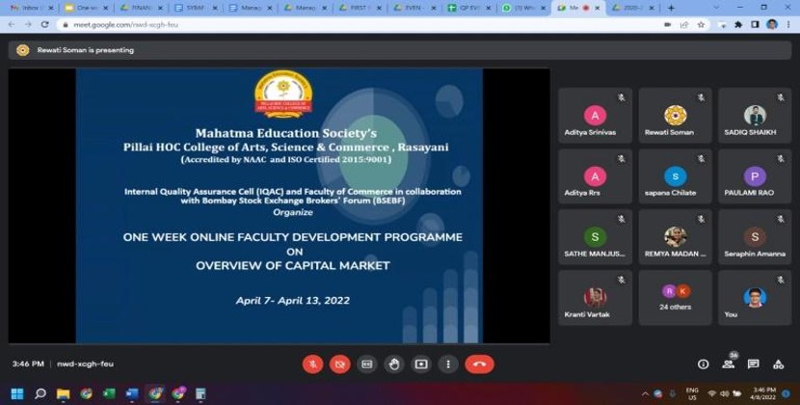Show the participants people panel
Viewport: 800px width, 405px height.
[x=729, y=364]
